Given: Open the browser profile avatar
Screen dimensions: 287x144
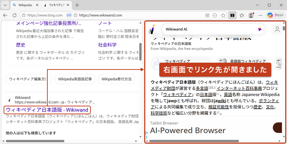Looking at the screenshot, I should [251, 15].
